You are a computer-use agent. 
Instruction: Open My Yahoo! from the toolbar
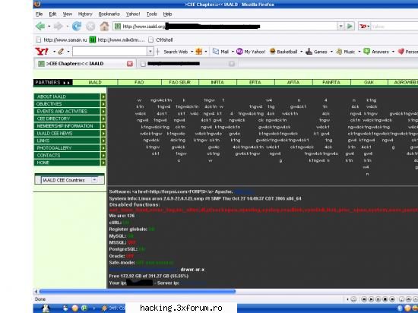pyautogui.click(x=251, y=52)
